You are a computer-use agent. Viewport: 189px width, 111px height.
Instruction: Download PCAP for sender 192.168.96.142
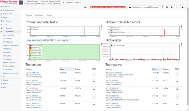(x=94, y=74)
